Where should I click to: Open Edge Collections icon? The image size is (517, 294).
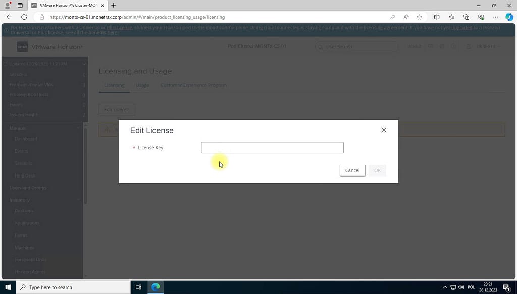[466, 17]
